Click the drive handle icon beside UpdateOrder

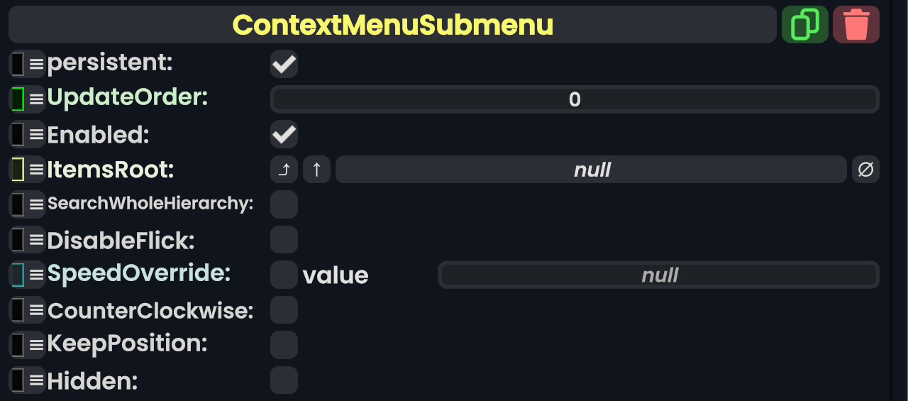pos(18,99)
